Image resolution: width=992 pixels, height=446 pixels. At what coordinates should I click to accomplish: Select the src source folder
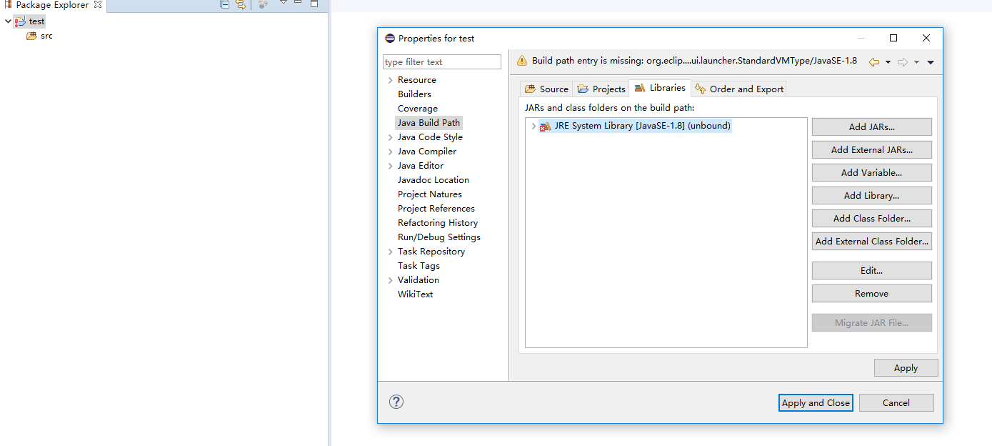click(x=46, y=36)
